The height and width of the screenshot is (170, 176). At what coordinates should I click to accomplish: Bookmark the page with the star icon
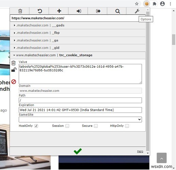point(137,4)
